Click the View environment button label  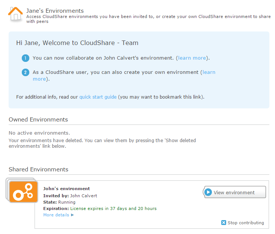pyautogui.click(x=234, y=192)
